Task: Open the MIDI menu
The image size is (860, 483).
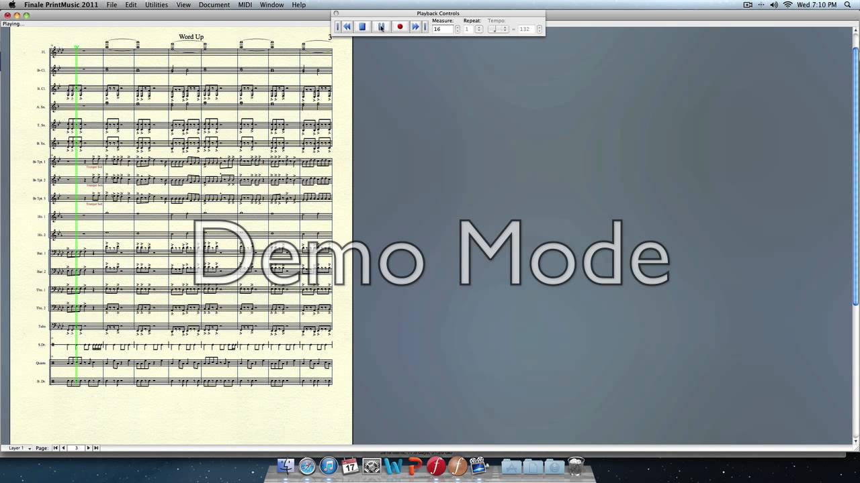Action: tap(245, 5)
